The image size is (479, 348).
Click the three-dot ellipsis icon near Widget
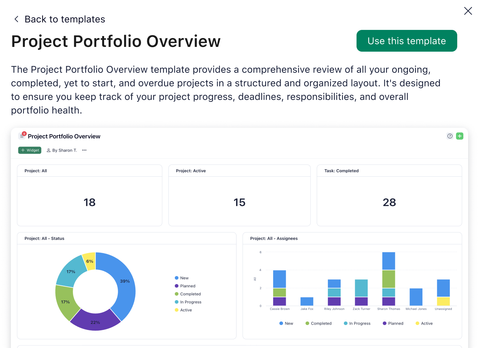[84, 150]
